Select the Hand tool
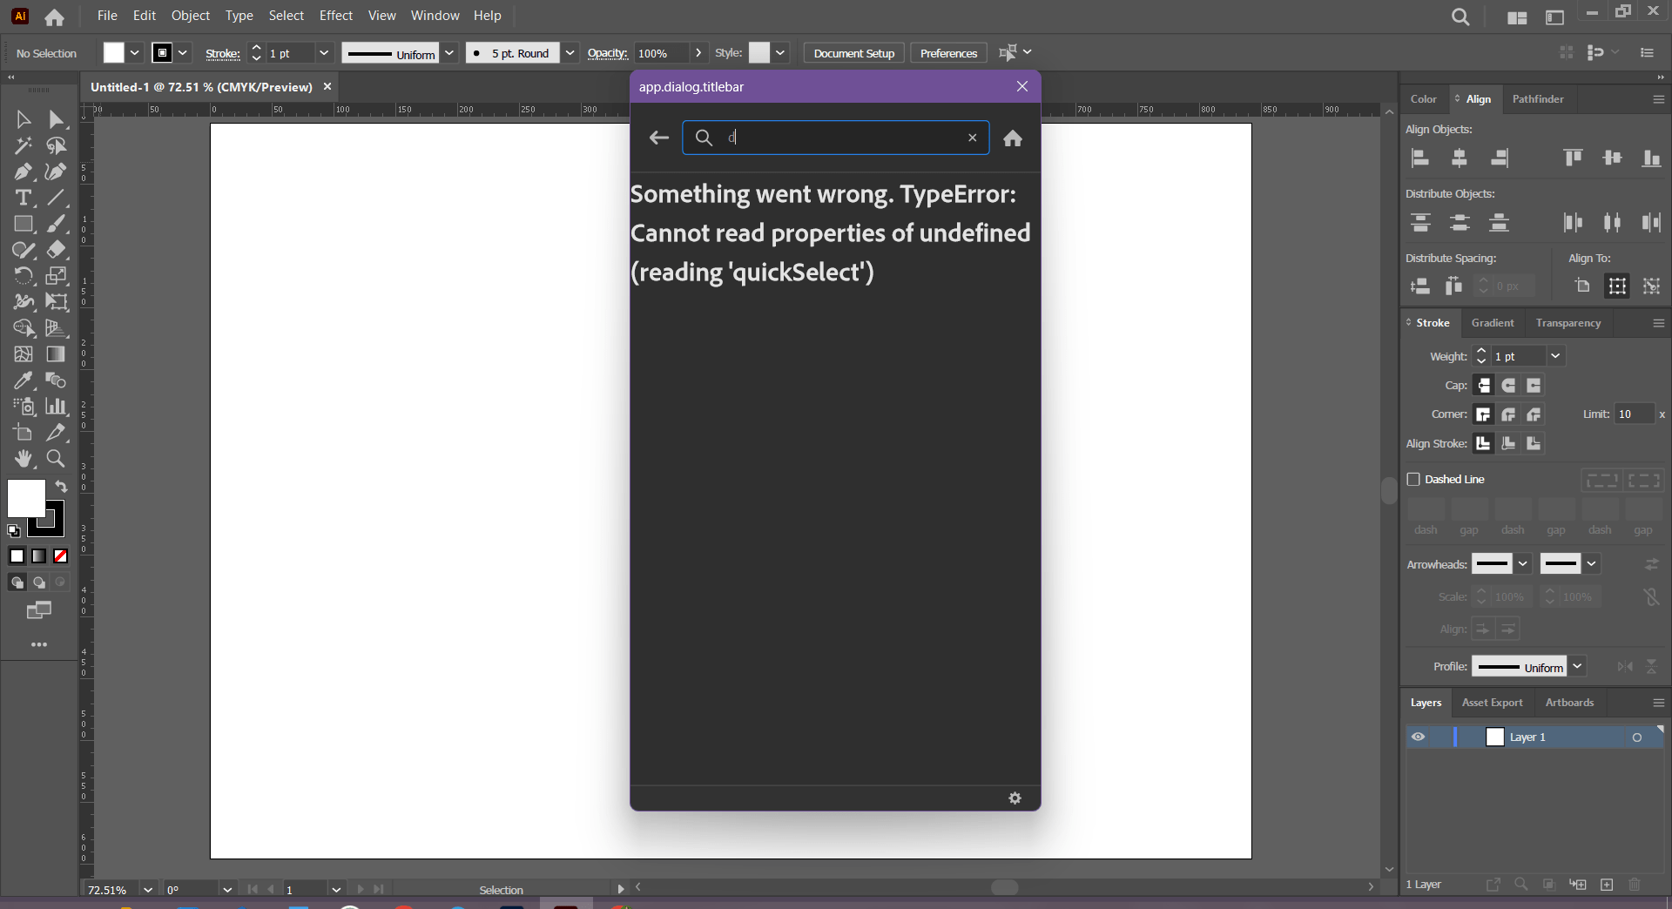The width and height of the screenshot is (1672, 909). 23,459
